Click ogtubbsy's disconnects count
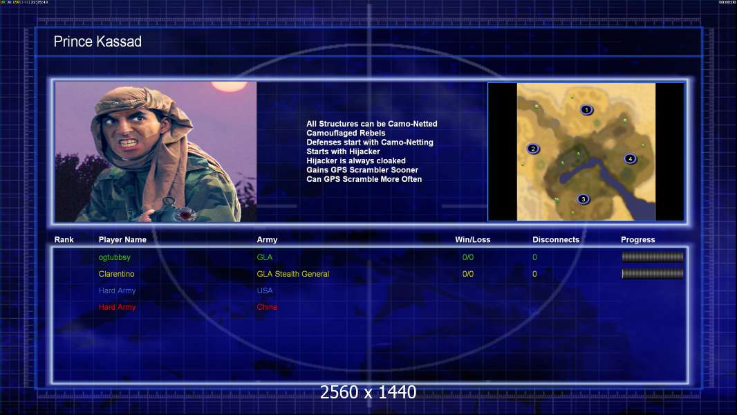The width and height of the screenshot is (737, 415). tap(534, 257)
